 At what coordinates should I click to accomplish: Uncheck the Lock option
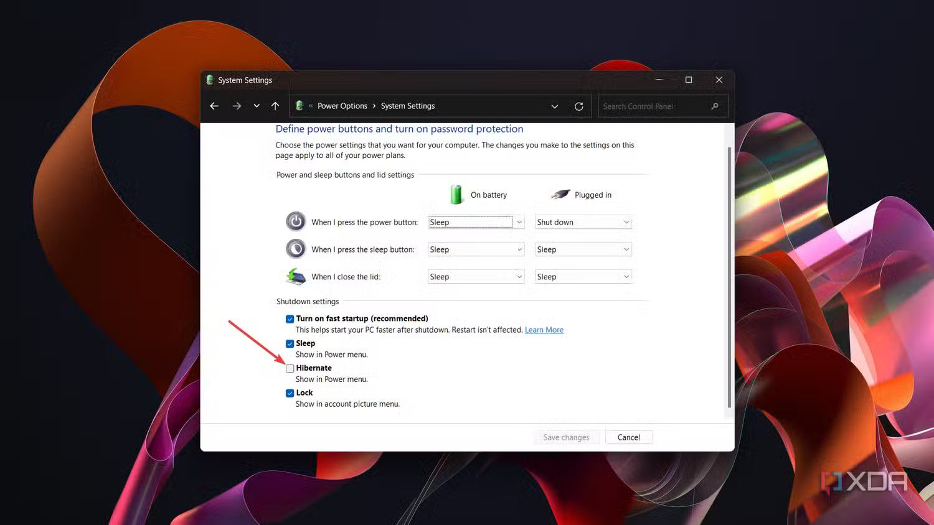[x=290, y=393]
